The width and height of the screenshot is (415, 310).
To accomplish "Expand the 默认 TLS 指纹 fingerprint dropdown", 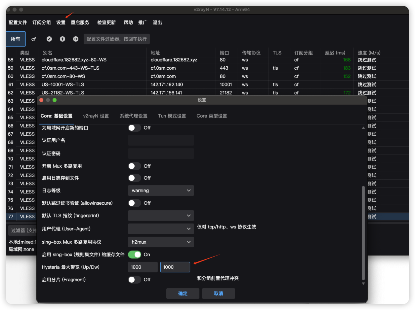I will coord(161,216).
